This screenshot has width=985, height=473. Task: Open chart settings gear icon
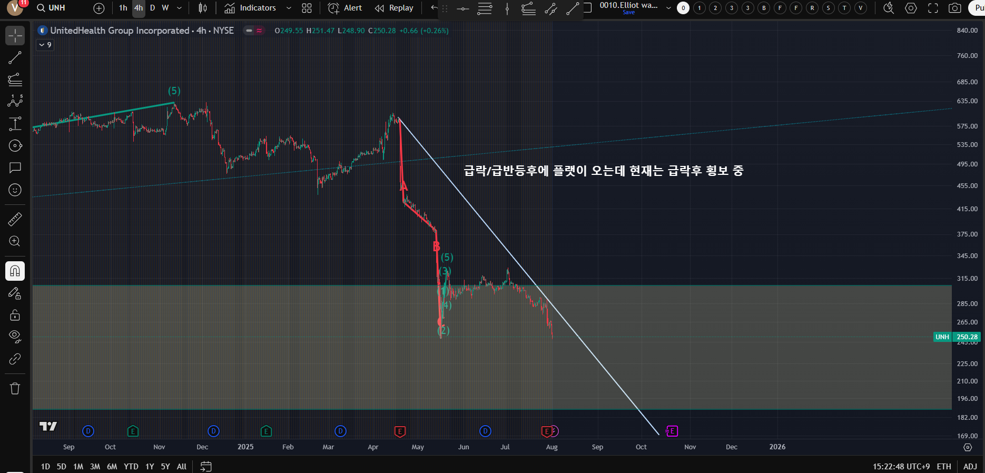pyautogui.click(x=911, y=8)
